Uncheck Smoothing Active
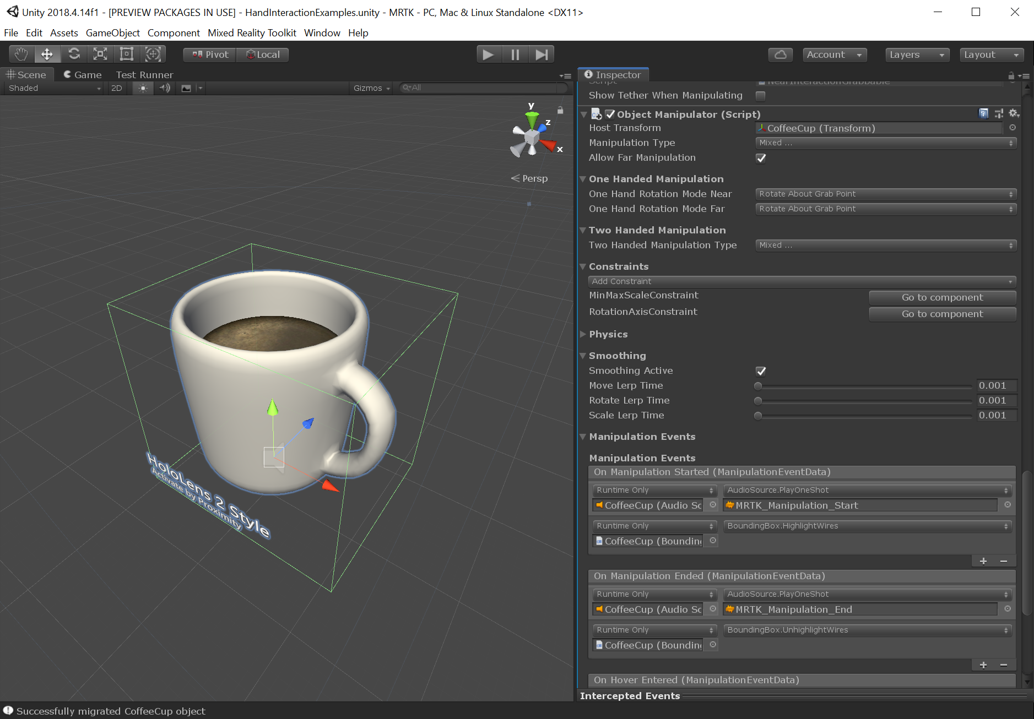Screen dimensions: 1034x719 click(x=760, y=371)
